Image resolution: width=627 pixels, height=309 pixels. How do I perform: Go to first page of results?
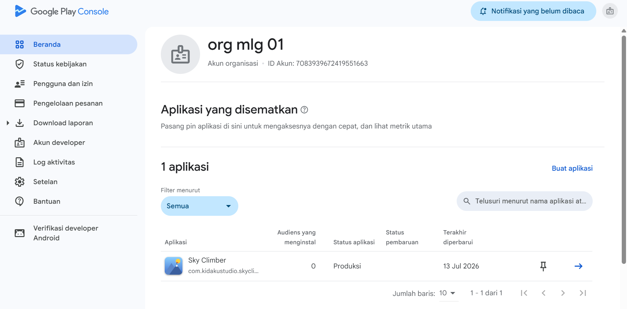pos(524,293)
